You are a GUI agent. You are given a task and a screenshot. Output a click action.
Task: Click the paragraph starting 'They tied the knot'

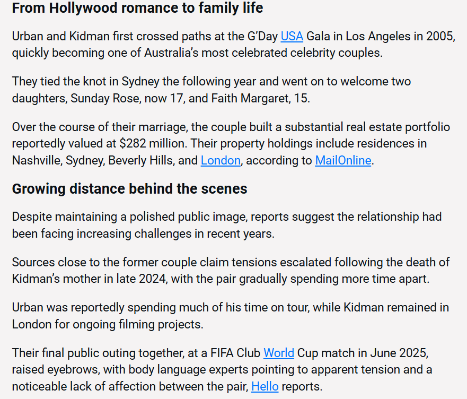point(212,90)
